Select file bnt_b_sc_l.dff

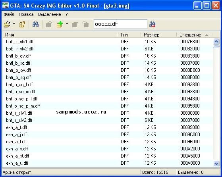point(19,85)
